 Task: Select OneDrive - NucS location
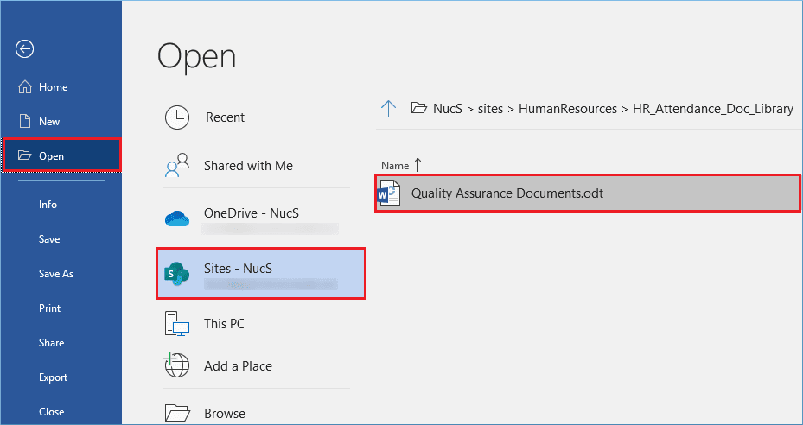[252, 213]
